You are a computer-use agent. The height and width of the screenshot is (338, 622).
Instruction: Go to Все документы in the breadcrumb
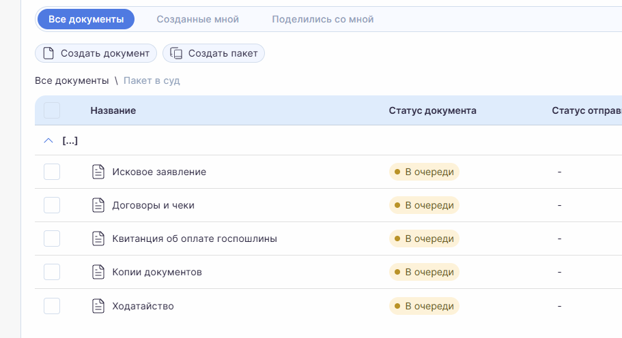(x=72, y=80)
